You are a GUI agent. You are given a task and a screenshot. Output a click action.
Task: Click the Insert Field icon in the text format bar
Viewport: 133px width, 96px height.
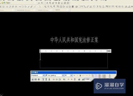pyautogui.click(x=64, y=79)
